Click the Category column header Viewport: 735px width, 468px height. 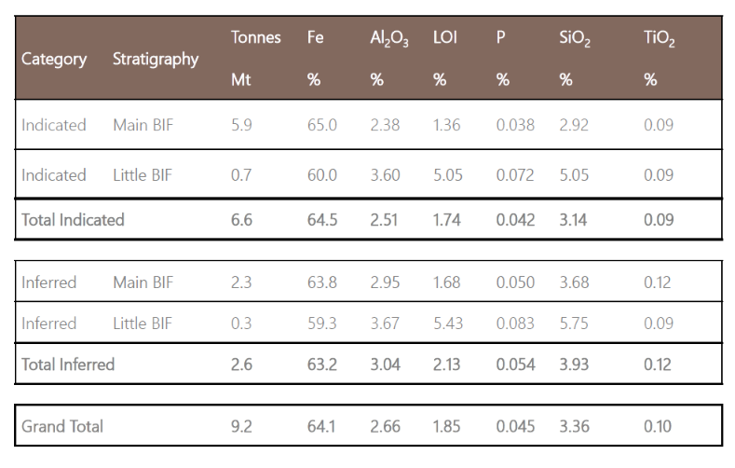tap(54, 59)
